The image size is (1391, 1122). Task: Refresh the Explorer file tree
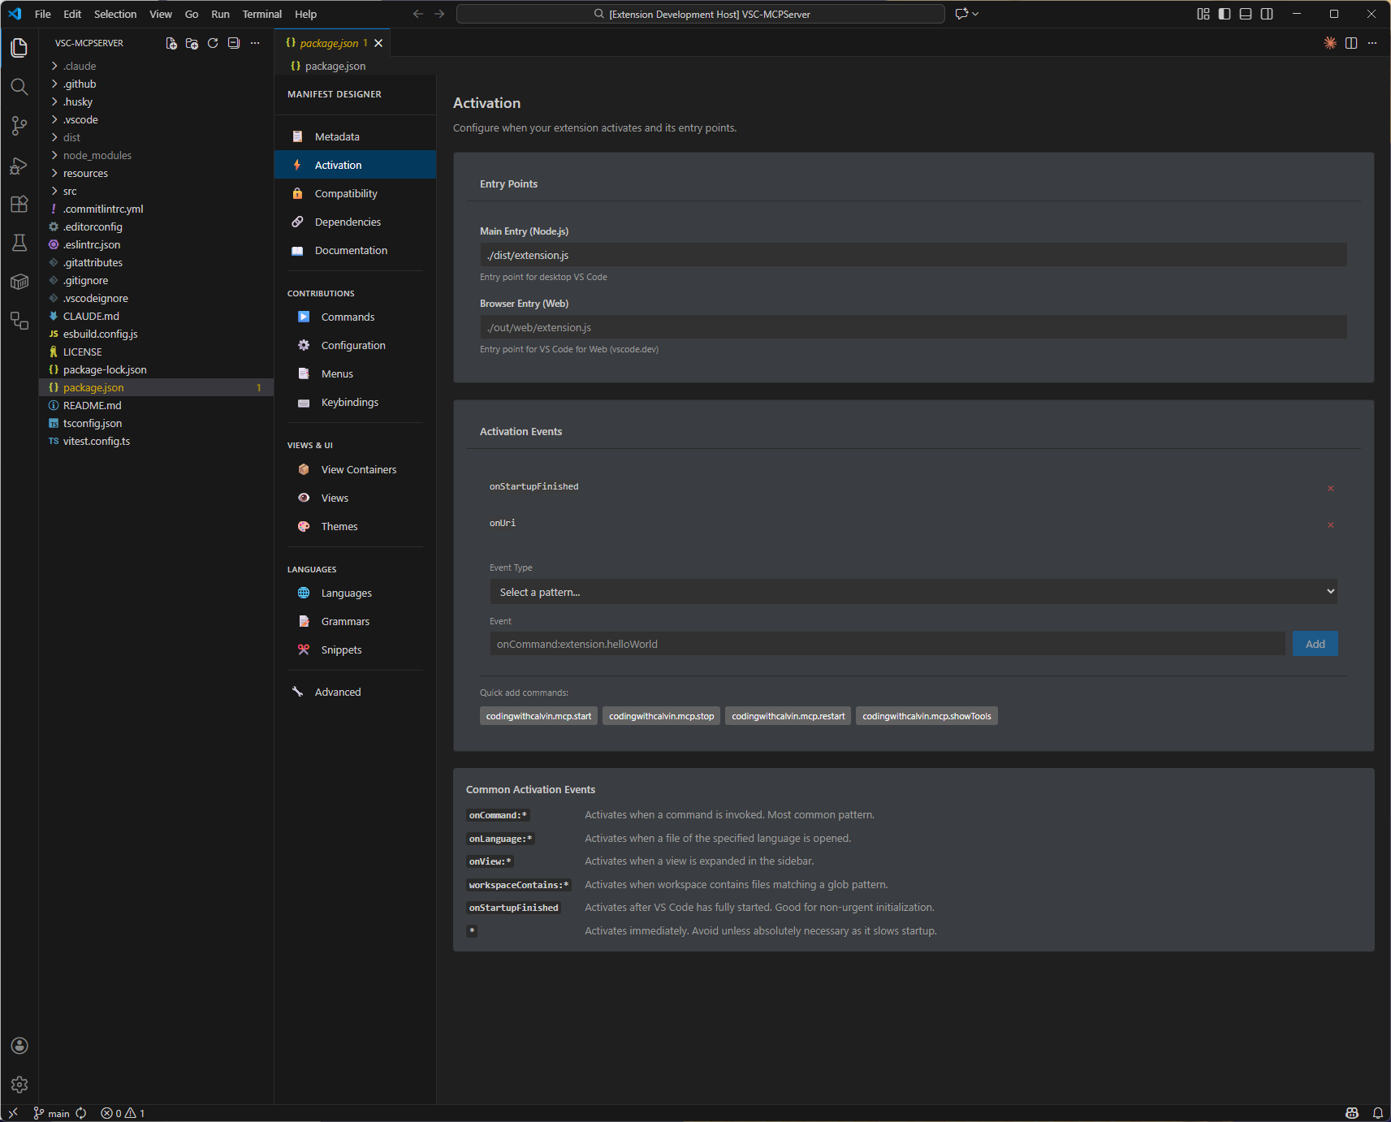[213, 43]
